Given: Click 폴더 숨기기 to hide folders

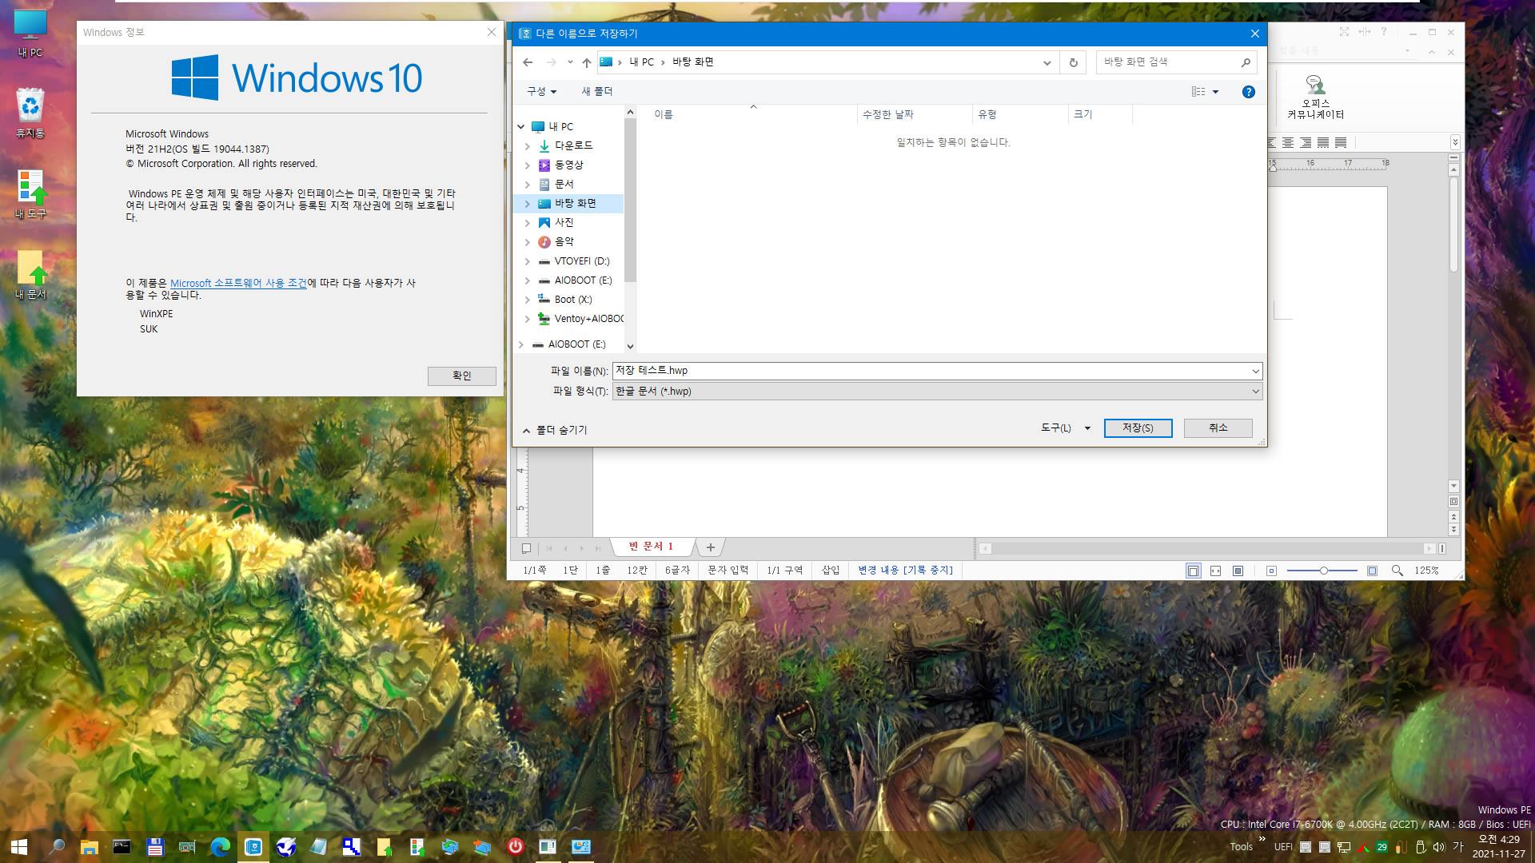Looking at the screenshot, I should point(555,430).
